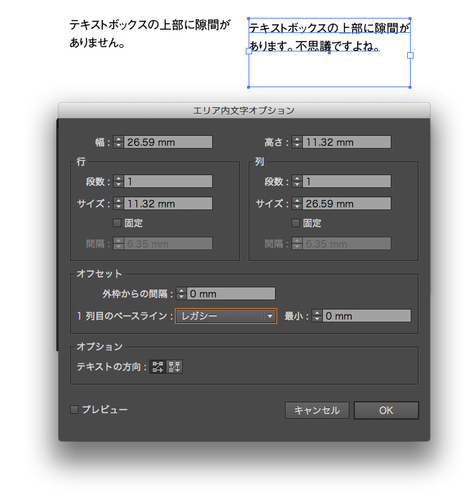Click the selected text box saying 不思議ですよね

tap(329, 53)
